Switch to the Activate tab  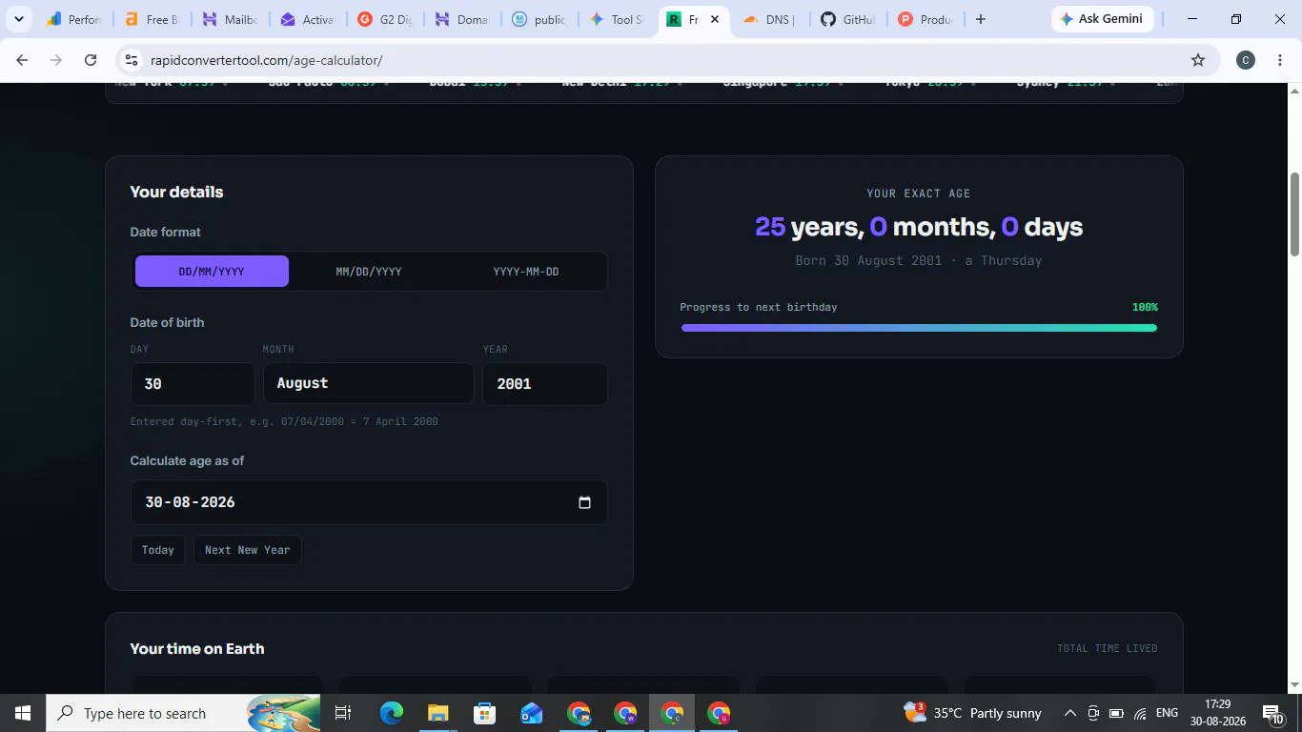pos(307,19)
